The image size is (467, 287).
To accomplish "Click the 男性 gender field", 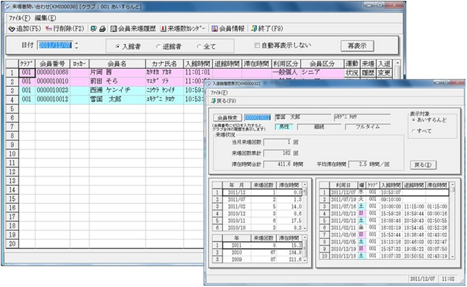I will click(x=284, y=127).
